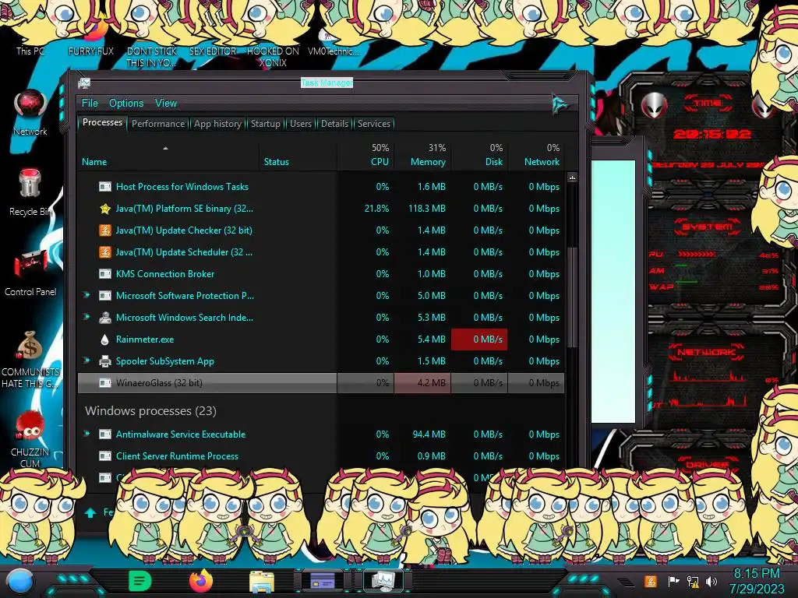Click the Client Server Runtime Process icon
798x598 pixels.
point(105,456)
